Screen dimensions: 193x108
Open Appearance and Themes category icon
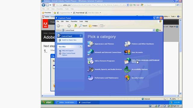point(90,44)
